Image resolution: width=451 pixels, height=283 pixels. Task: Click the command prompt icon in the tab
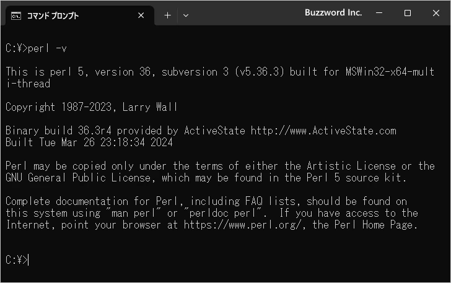click(16, 16)
